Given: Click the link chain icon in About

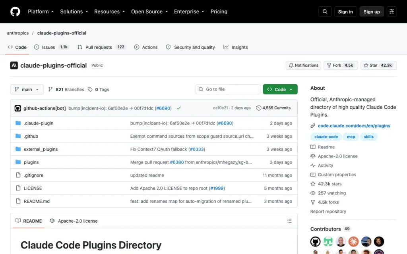Looking at the screenshot, I should click(x=313, y=126).
